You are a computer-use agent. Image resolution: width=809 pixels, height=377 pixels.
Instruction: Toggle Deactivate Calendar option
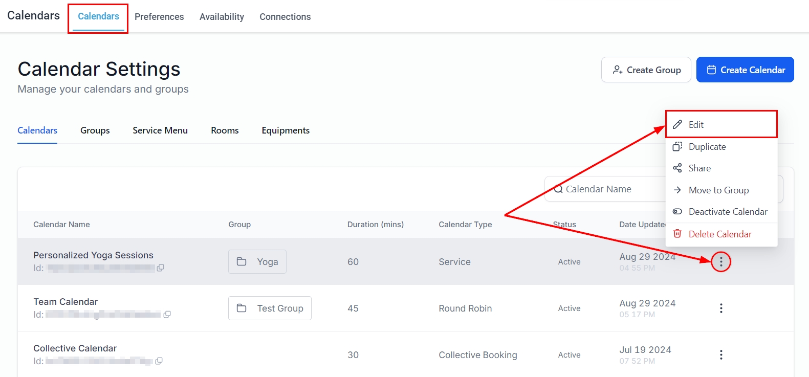(x=727, y=212)
